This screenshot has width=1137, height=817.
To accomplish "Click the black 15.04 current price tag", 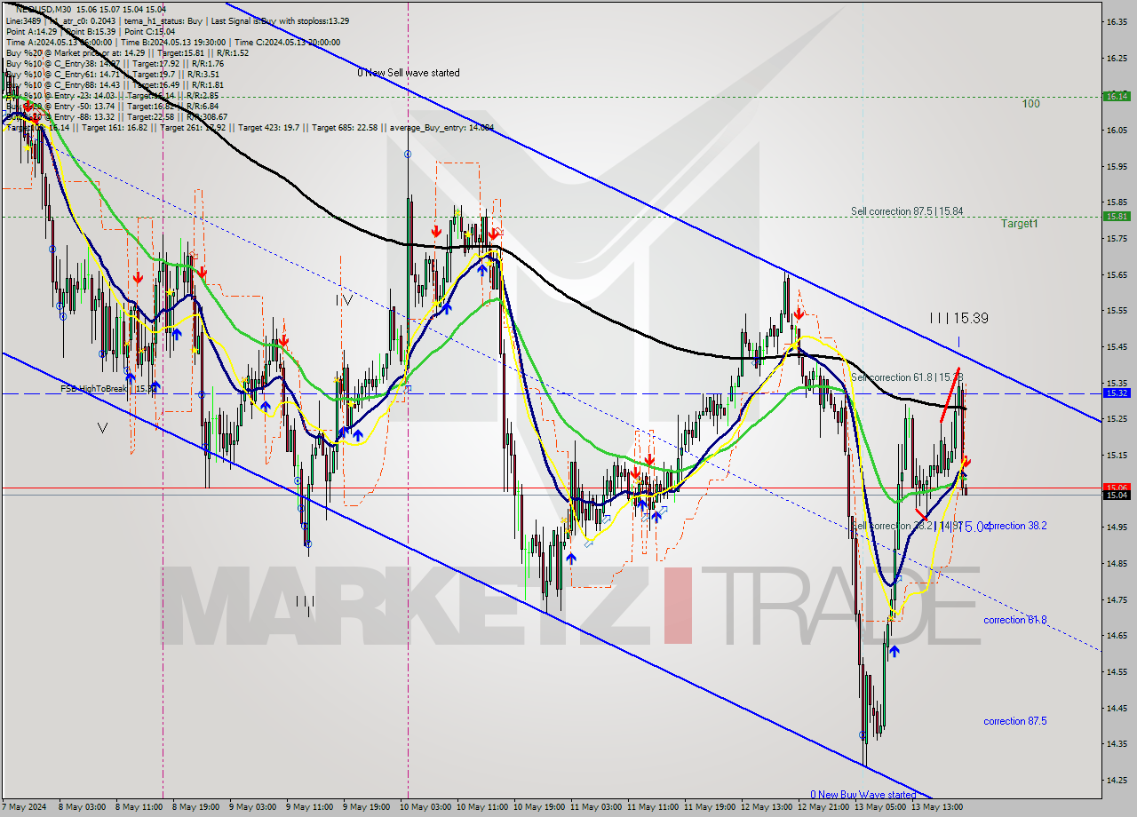I will tap(1116, 495).
